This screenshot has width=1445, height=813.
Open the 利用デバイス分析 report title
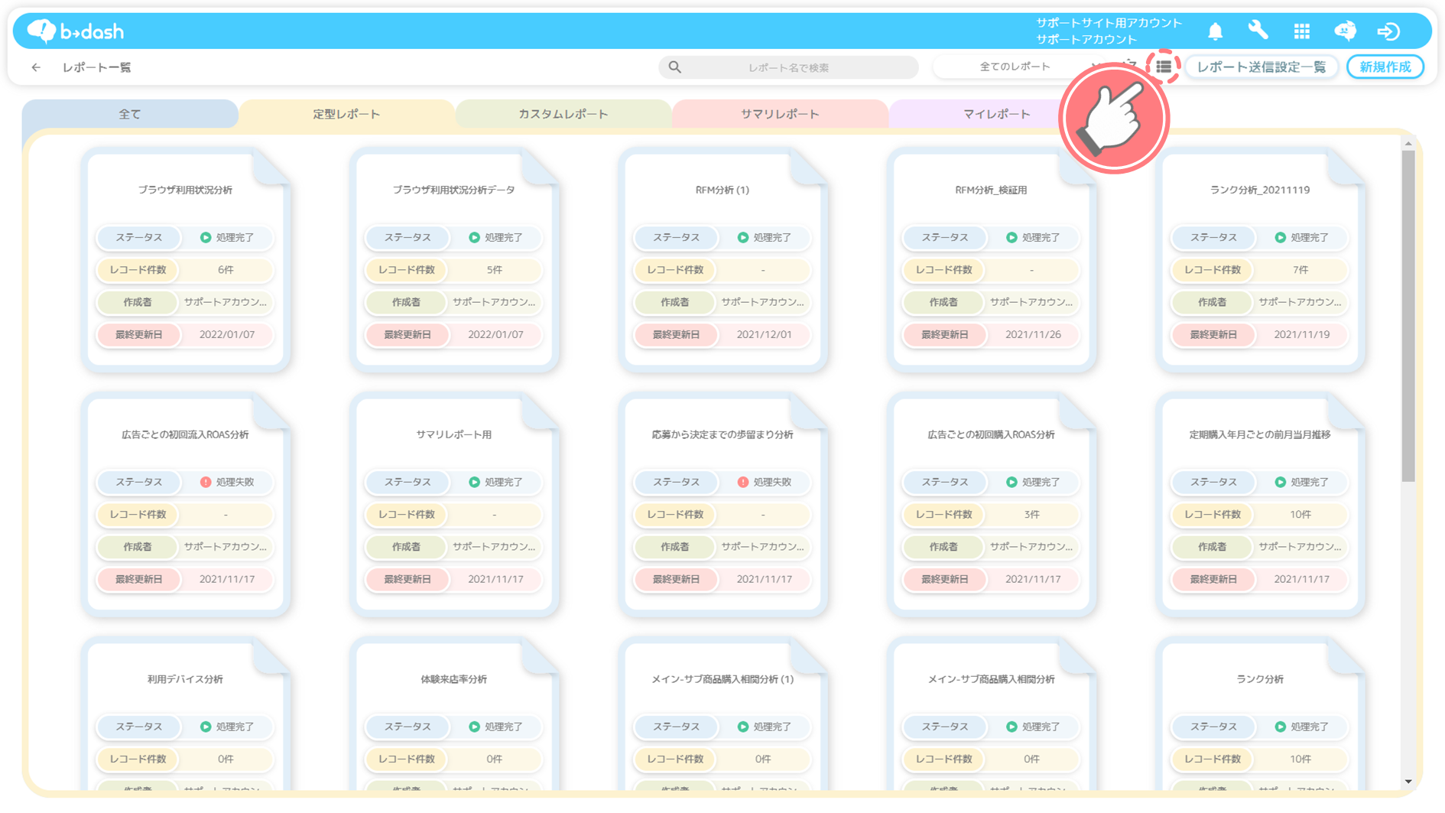pyautogui.click(x=185, y=679)
